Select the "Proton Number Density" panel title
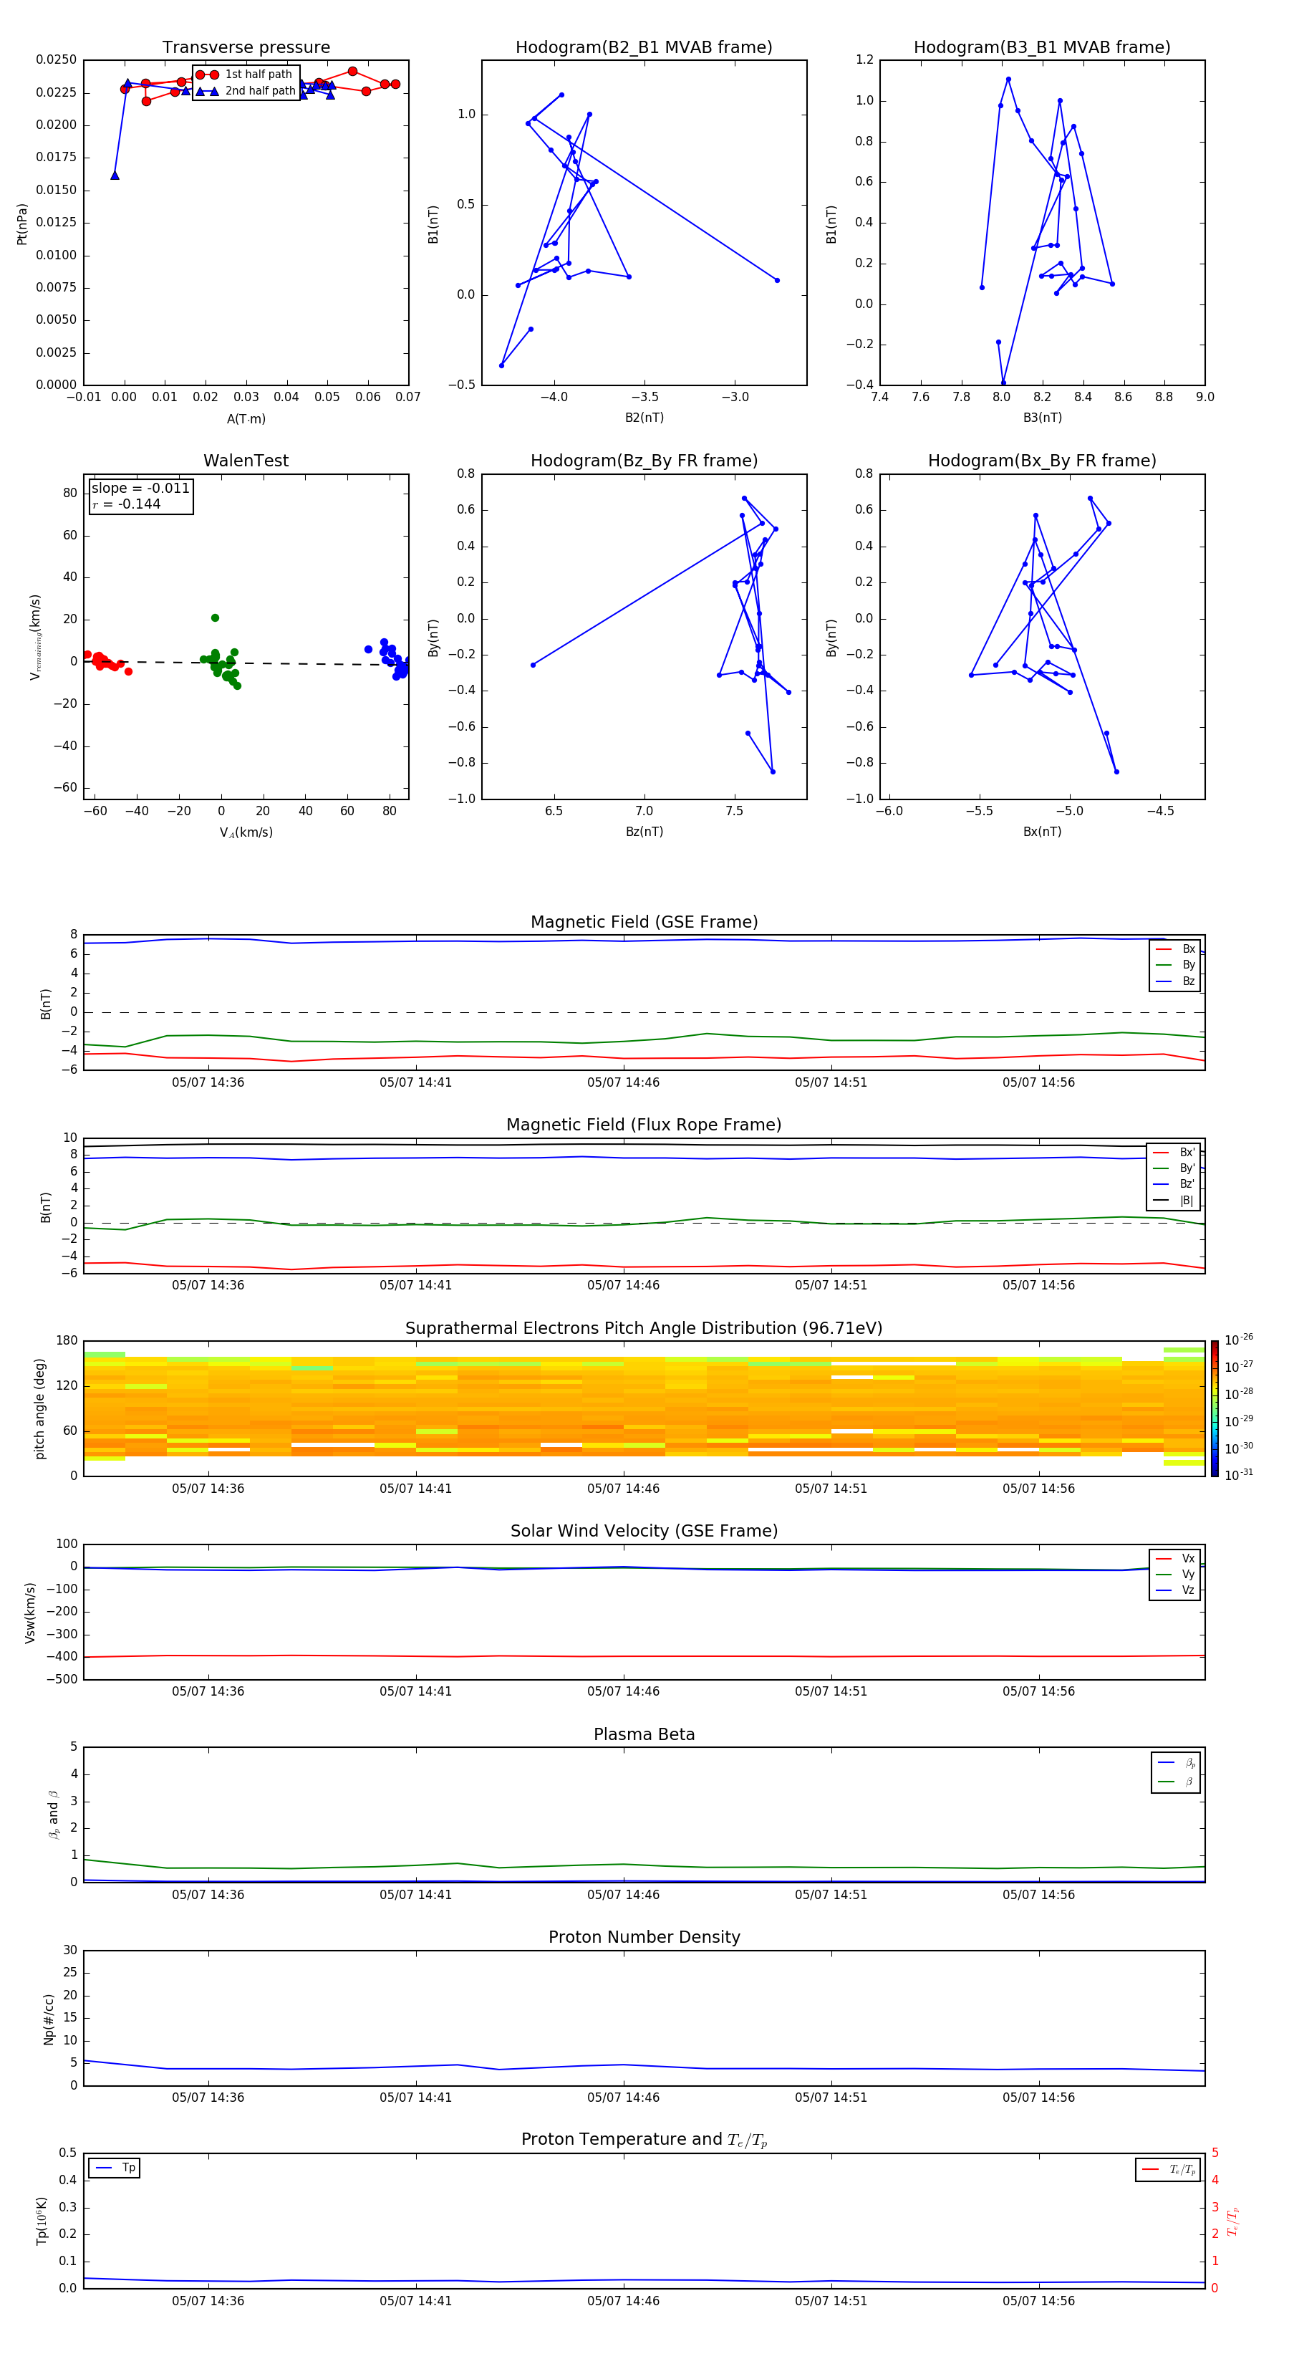Viewport: 1289px width, 2364px height. [644, 1937]
